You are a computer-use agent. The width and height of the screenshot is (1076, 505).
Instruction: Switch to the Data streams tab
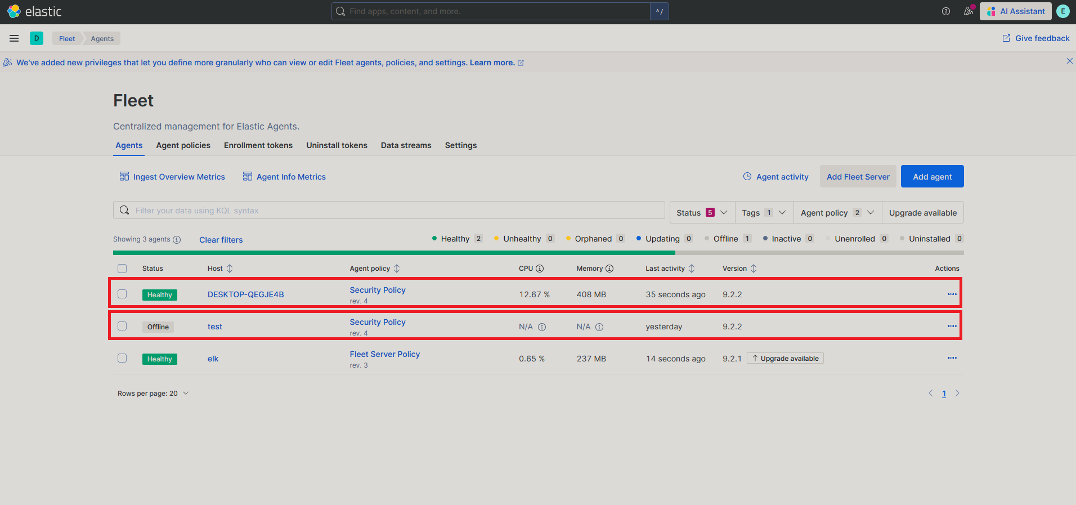pos(406,145)
